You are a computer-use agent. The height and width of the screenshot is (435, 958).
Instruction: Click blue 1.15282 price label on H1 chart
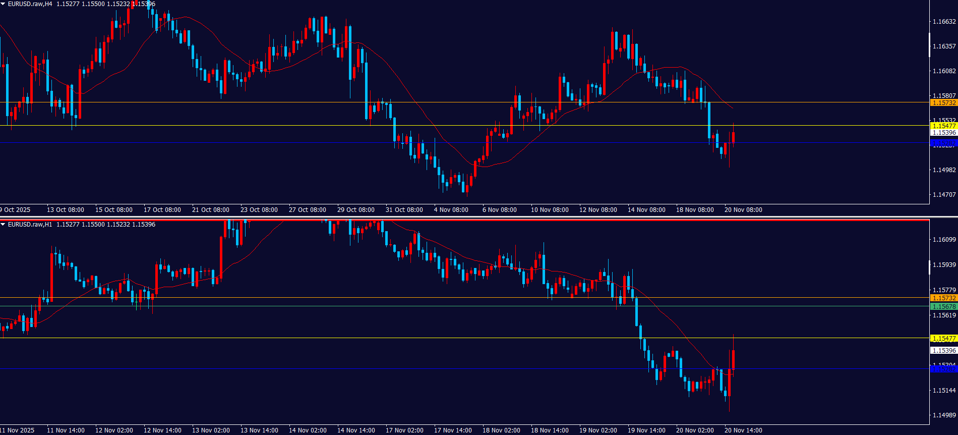(x=943, y=369)
